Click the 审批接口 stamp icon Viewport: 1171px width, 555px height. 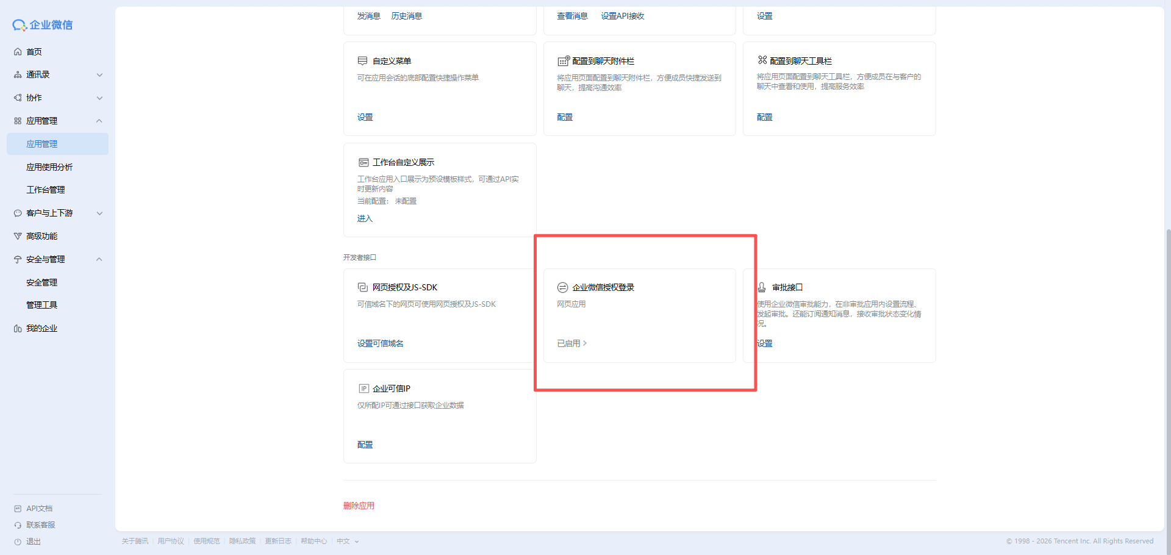tap(762, 287)
